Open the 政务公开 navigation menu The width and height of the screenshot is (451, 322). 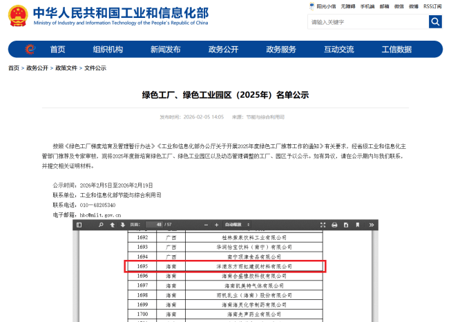click(x=223, y=50)
